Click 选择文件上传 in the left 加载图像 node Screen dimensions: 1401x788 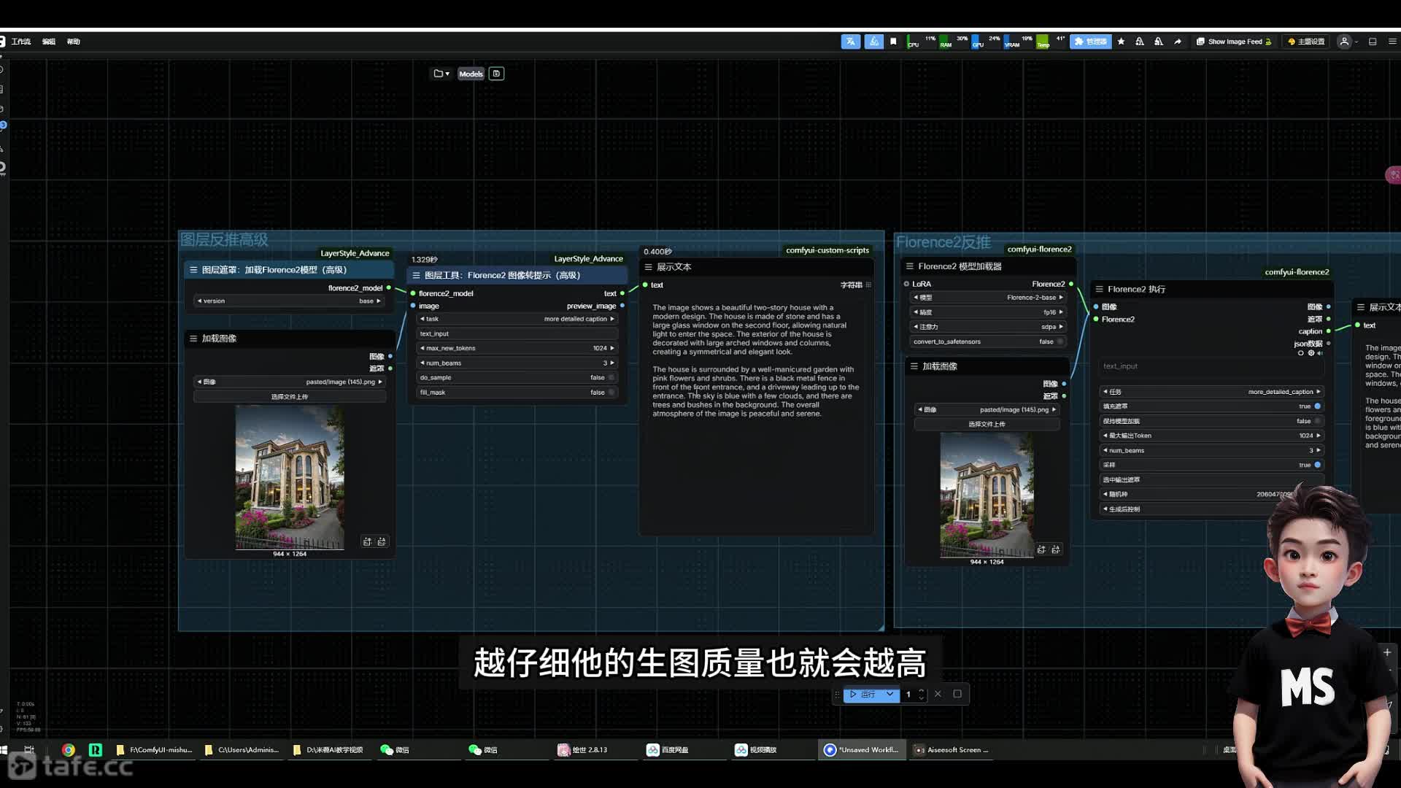289,396
